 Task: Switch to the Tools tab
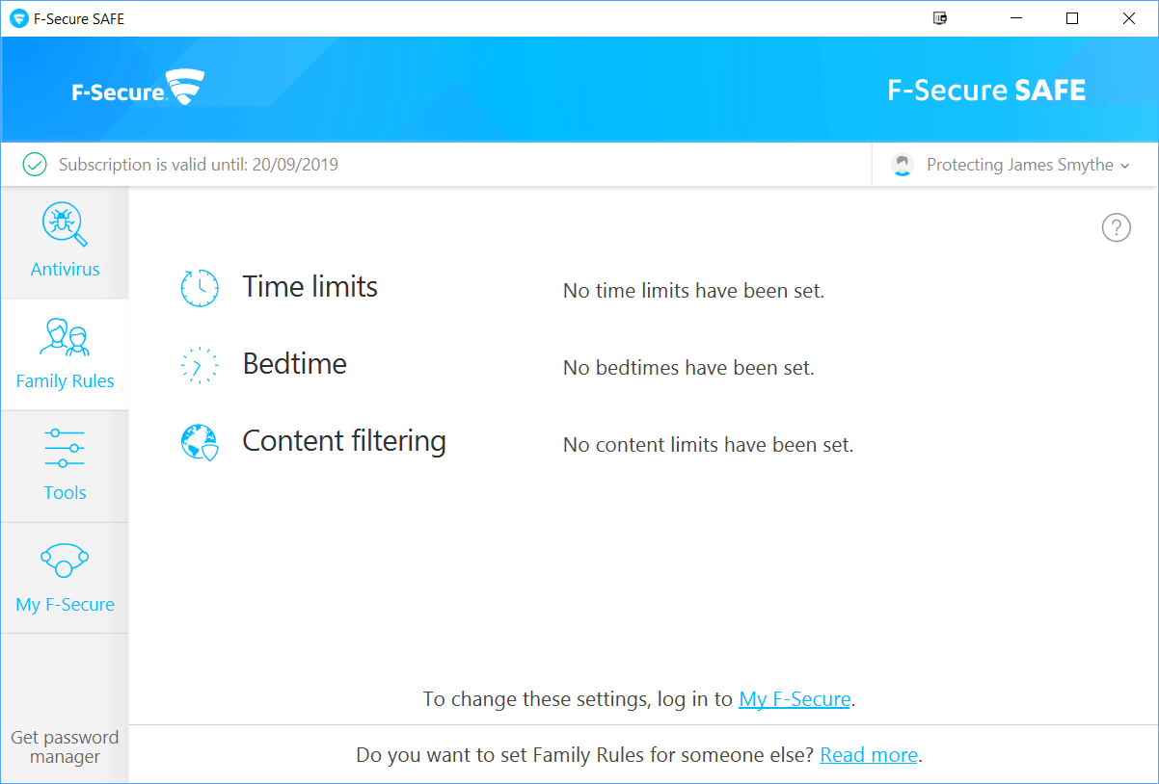click(65, 492)
